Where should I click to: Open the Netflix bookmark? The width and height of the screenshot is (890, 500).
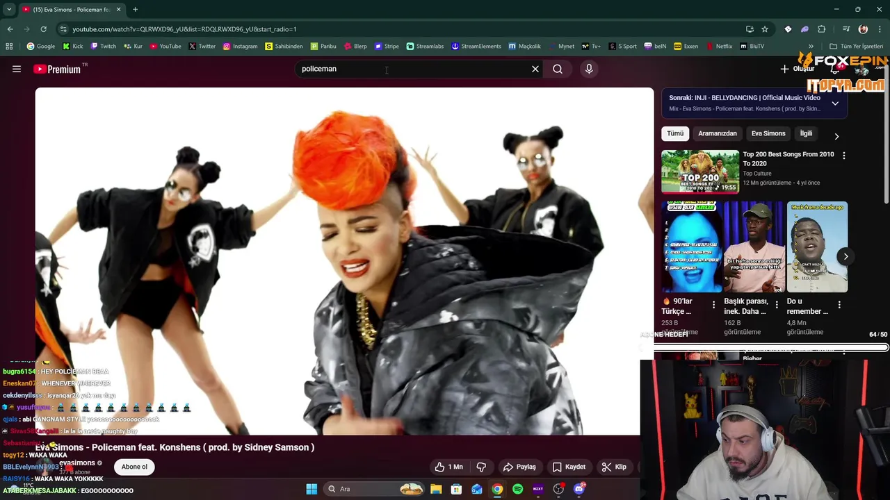coord(719,47)
